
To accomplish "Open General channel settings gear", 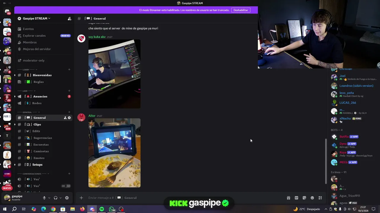I will [69, 118].
